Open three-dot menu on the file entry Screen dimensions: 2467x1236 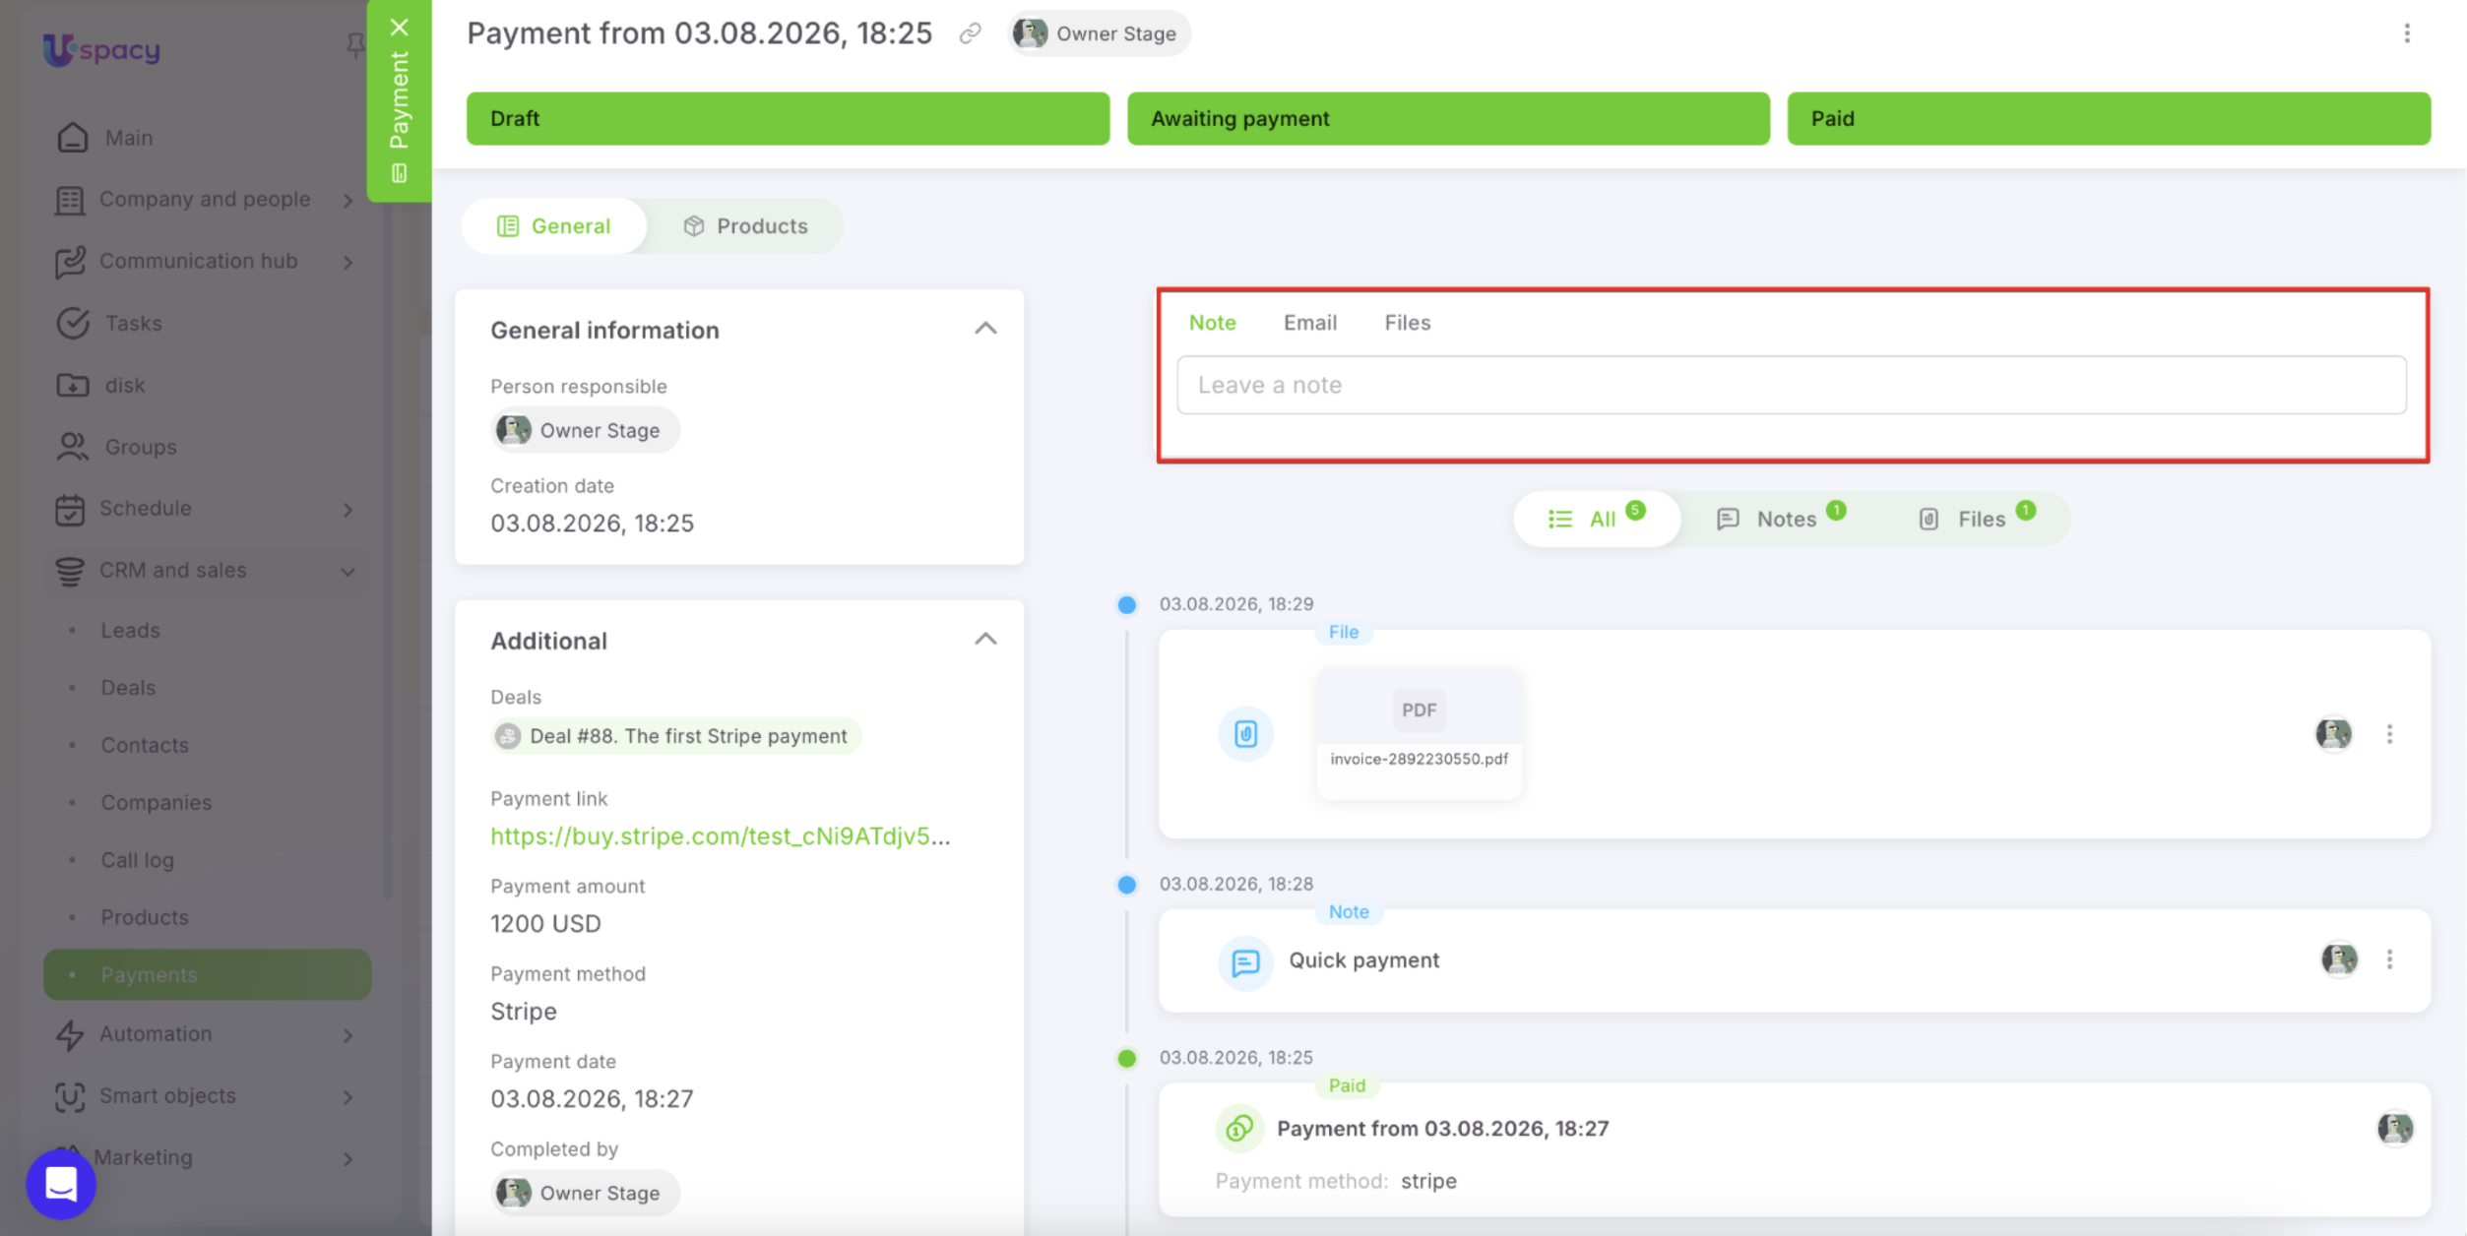tap(2389, 734)
